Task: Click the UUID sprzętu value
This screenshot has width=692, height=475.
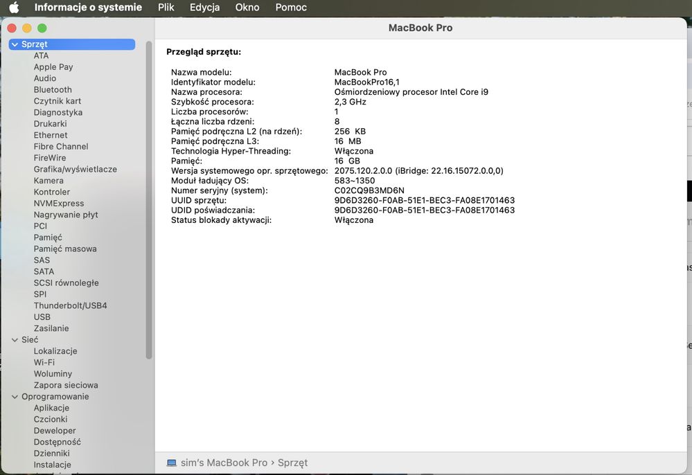Action: (x=424, y=200)
